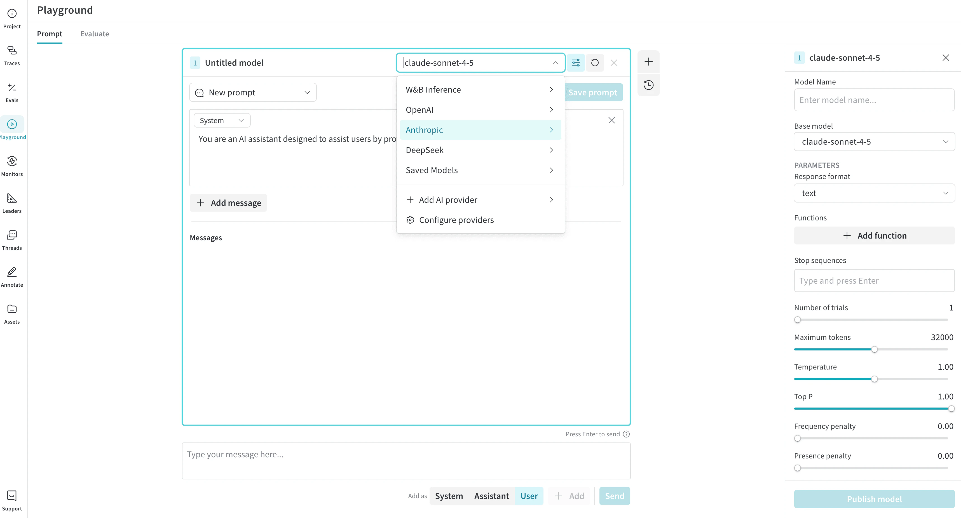Open the model settings sliders icon
Screen dimensions: 961x518
coord(576,63)
